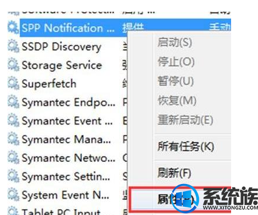Click gear icon beside Symantec Endpo...
Viewport: 258px width, 215px height.
click(13, 102)
